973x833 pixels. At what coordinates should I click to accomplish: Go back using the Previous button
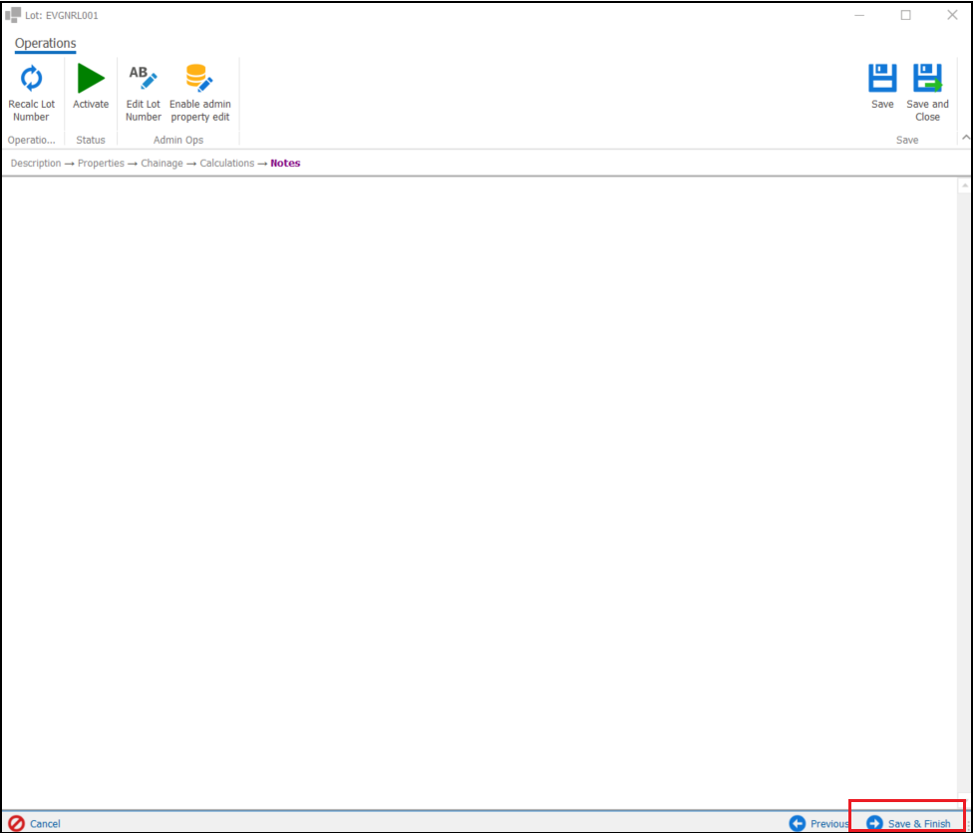tap(819, 823)
